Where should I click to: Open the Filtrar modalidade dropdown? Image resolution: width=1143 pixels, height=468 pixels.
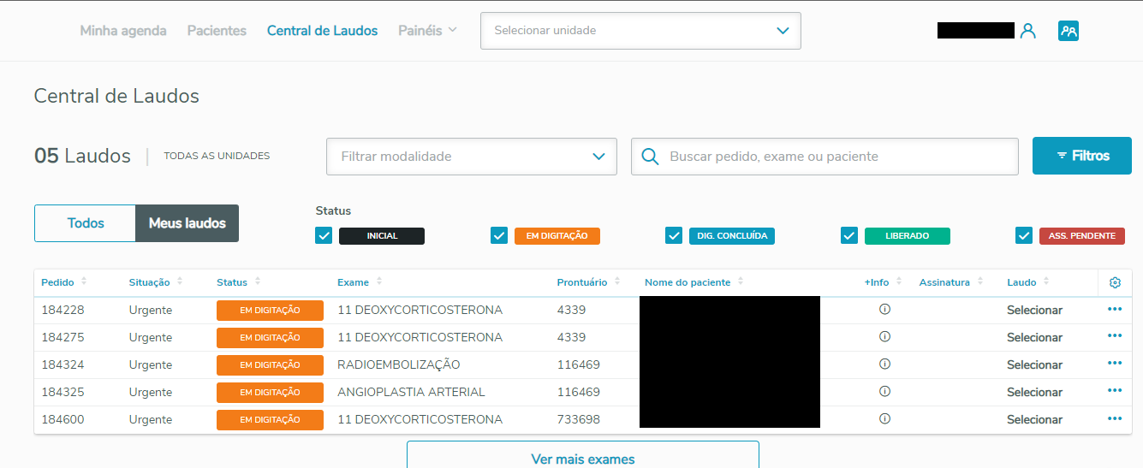pos(472,157)
